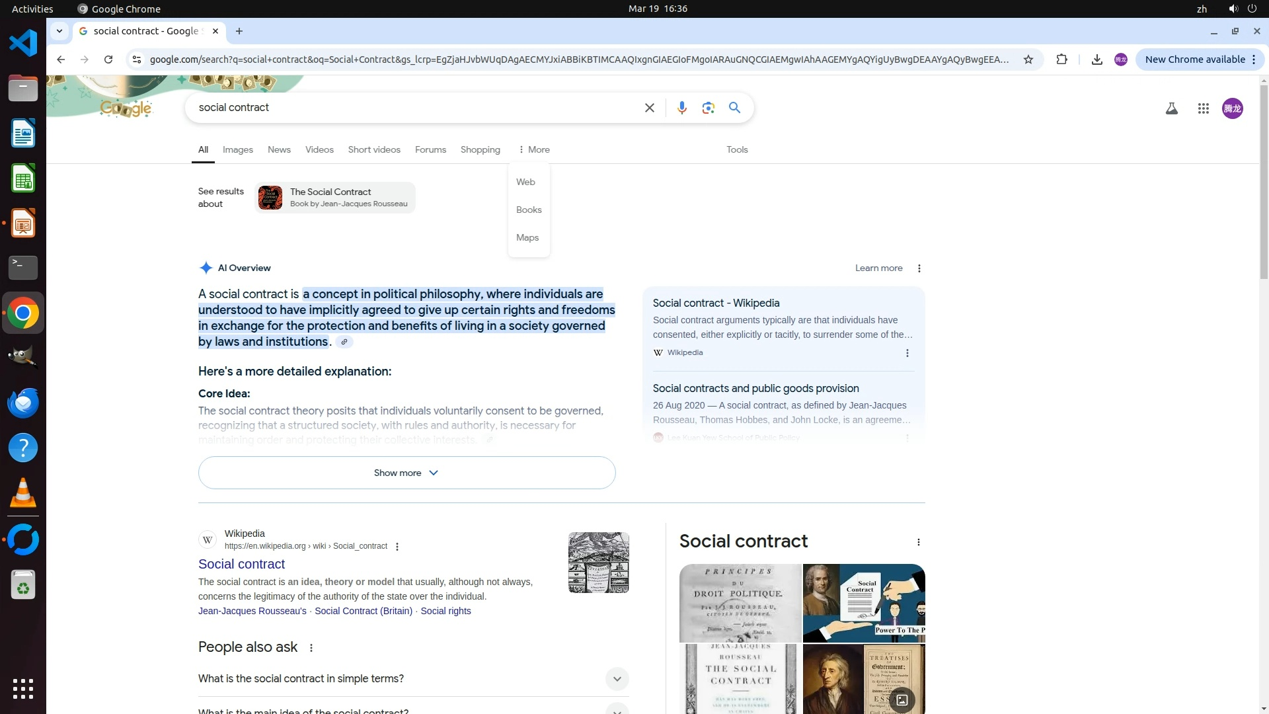Image resolution: width=1269 pixels, height=714 pixels.
Task: Open the More search filters dropdown
Action: tap(534, 149)
